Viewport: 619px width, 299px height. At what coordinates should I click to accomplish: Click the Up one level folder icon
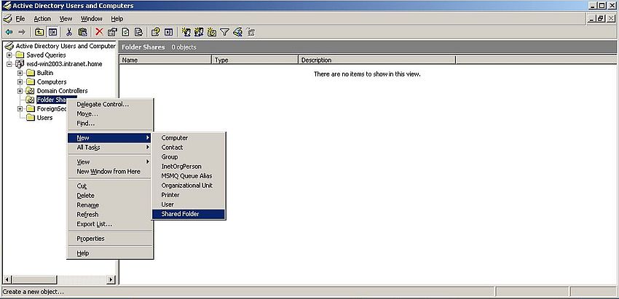pos(39,32)
